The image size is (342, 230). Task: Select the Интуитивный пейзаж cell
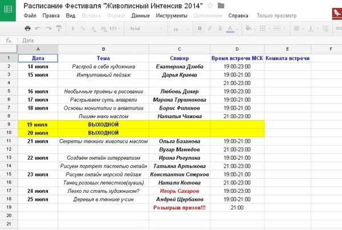(103, 75)
